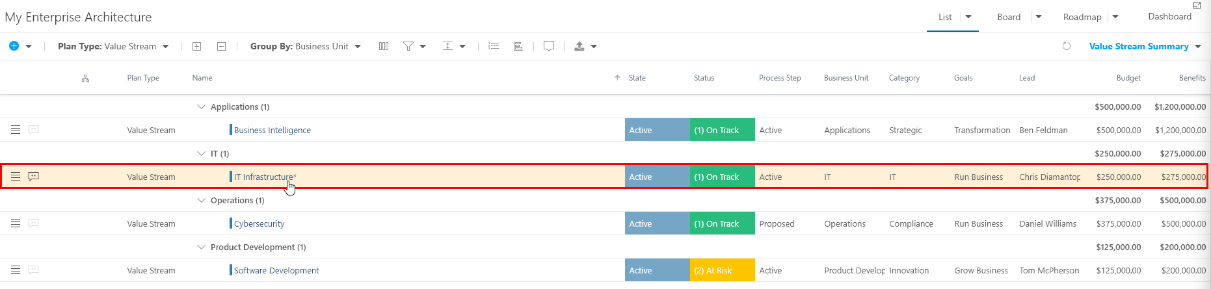Open the dropdown arrow beside the add icon

[x=29, y=47]
